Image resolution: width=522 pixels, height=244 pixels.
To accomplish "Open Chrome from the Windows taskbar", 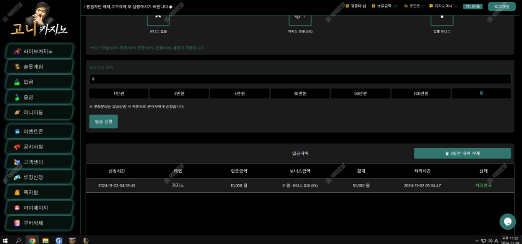I will 33,240.
